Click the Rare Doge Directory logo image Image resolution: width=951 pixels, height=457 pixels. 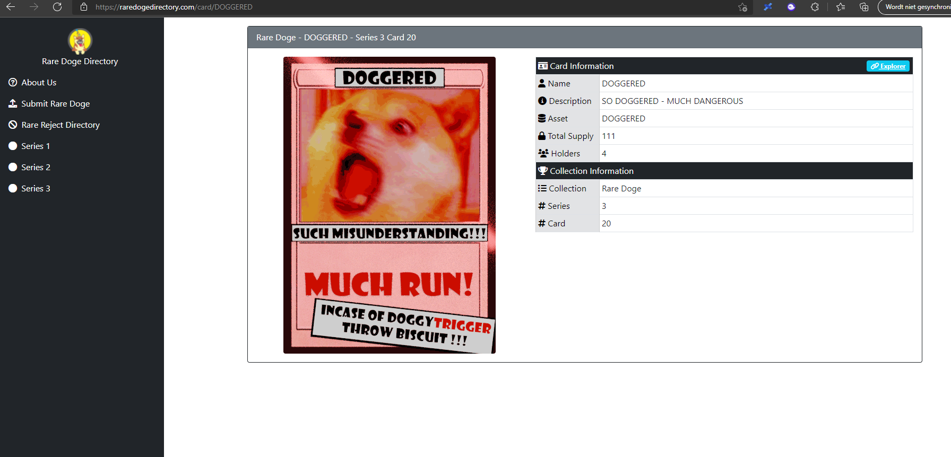[80, 41]
